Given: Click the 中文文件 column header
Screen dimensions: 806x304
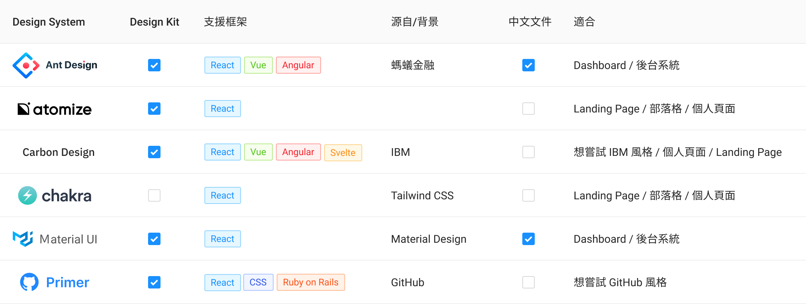Looking at the screenshot, I should tap(530, 22).
